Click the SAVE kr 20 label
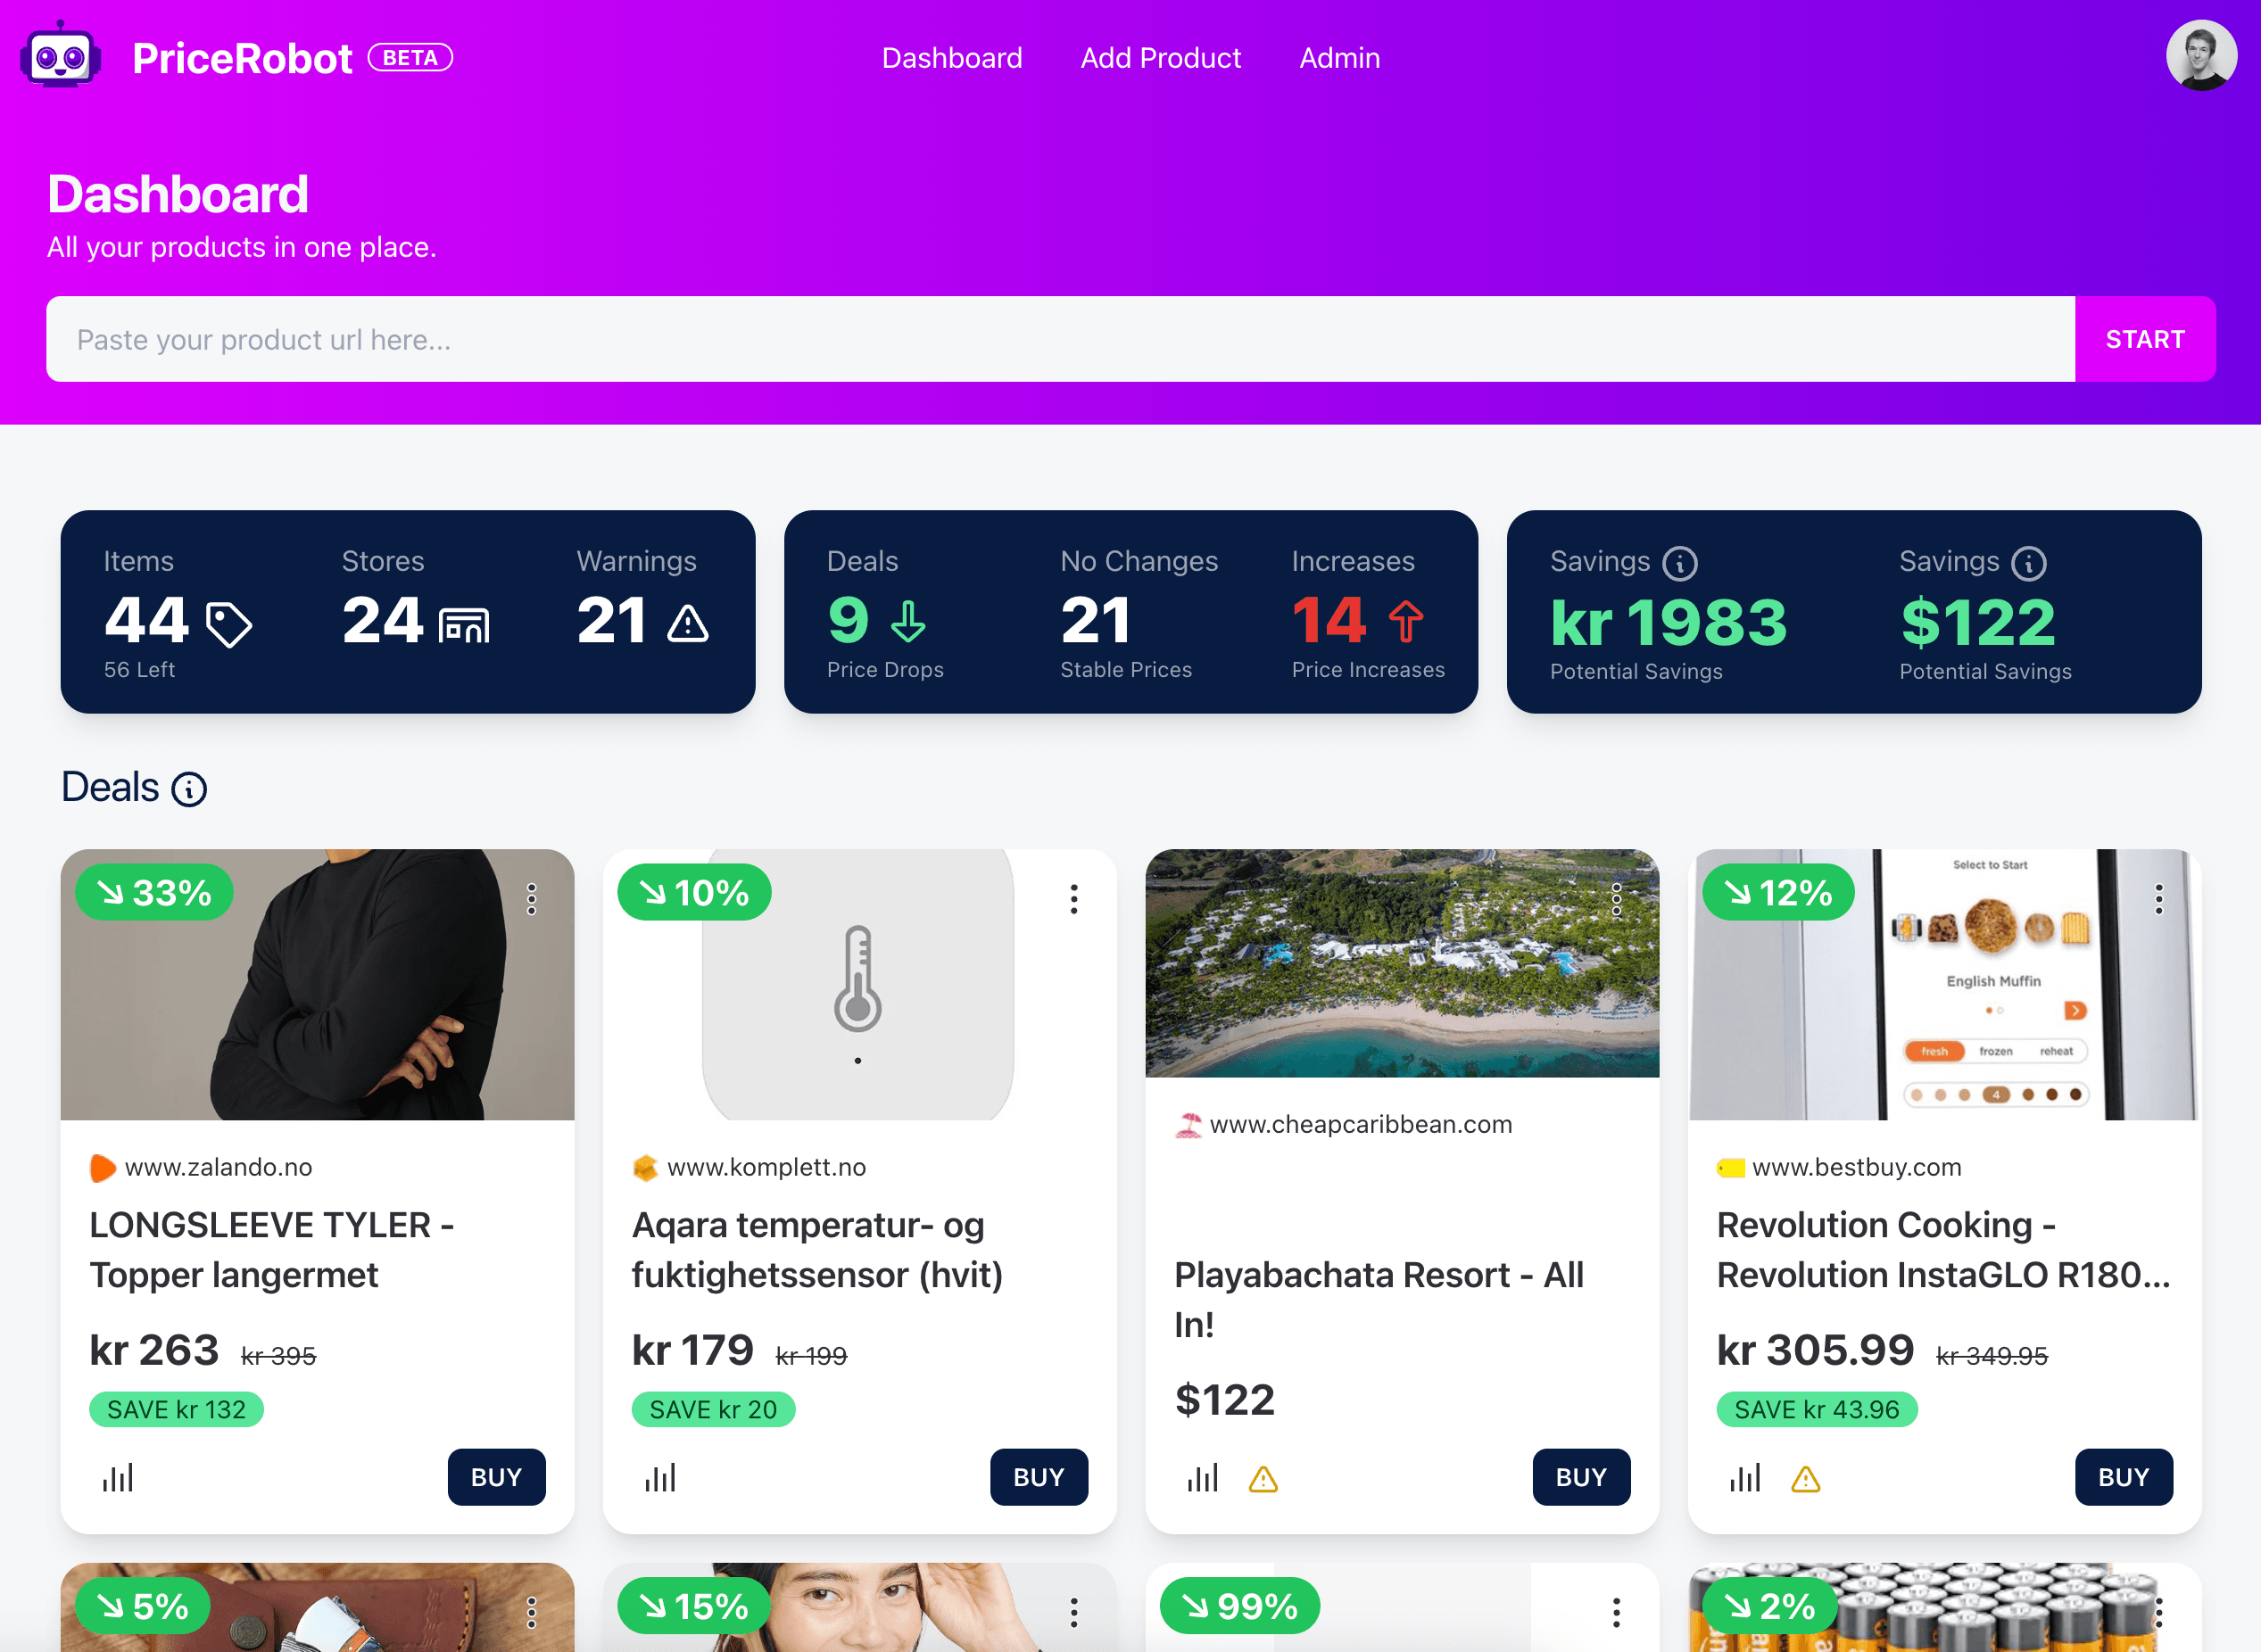Screen dimensions: 2261x1652 [713, 1409]
